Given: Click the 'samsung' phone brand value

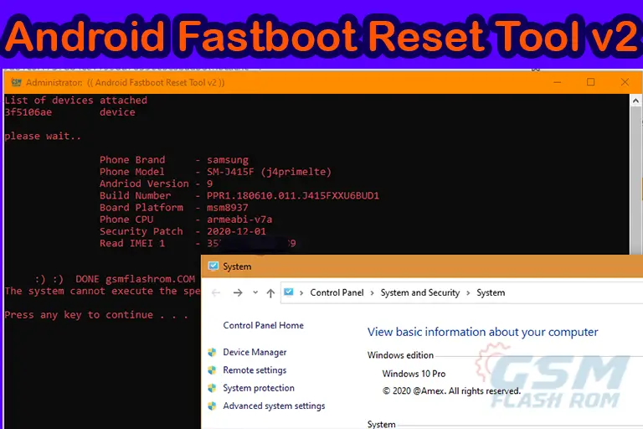Looking at the screenshot, I should pyautogui.click(x=228, y=160).
